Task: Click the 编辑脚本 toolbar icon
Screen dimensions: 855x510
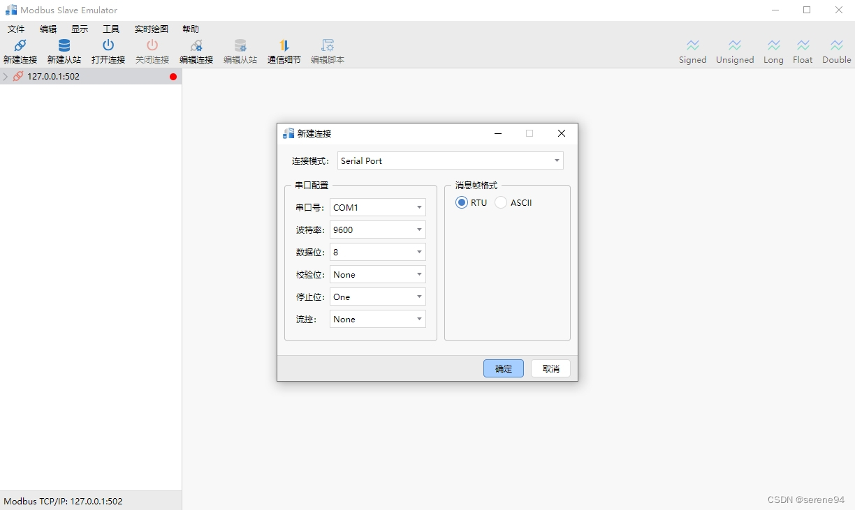Action: pyautogui.click(x=328, y=46)
